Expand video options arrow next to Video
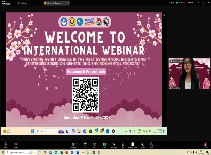The image size is (211, 155). click(20, 144)
